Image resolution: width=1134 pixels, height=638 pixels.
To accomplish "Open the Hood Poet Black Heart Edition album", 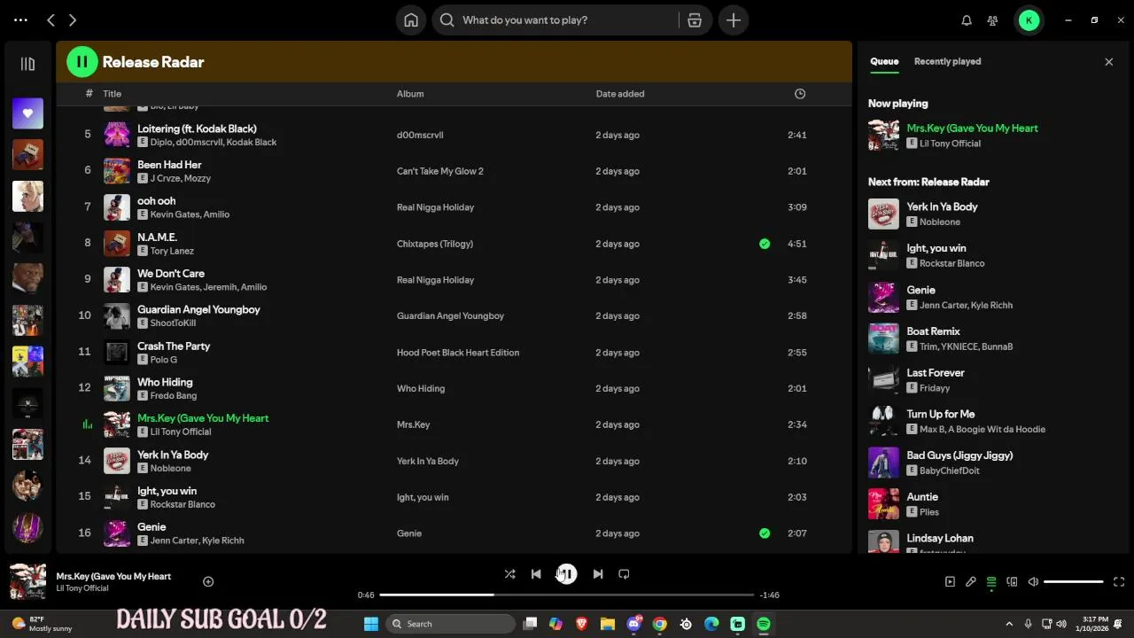I will [458, 353].
